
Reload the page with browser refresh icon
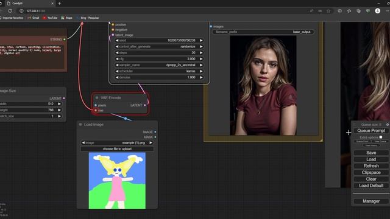point(10,11)
